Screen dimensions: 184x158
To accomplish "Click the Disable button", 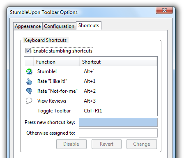I will coord(71,144).
